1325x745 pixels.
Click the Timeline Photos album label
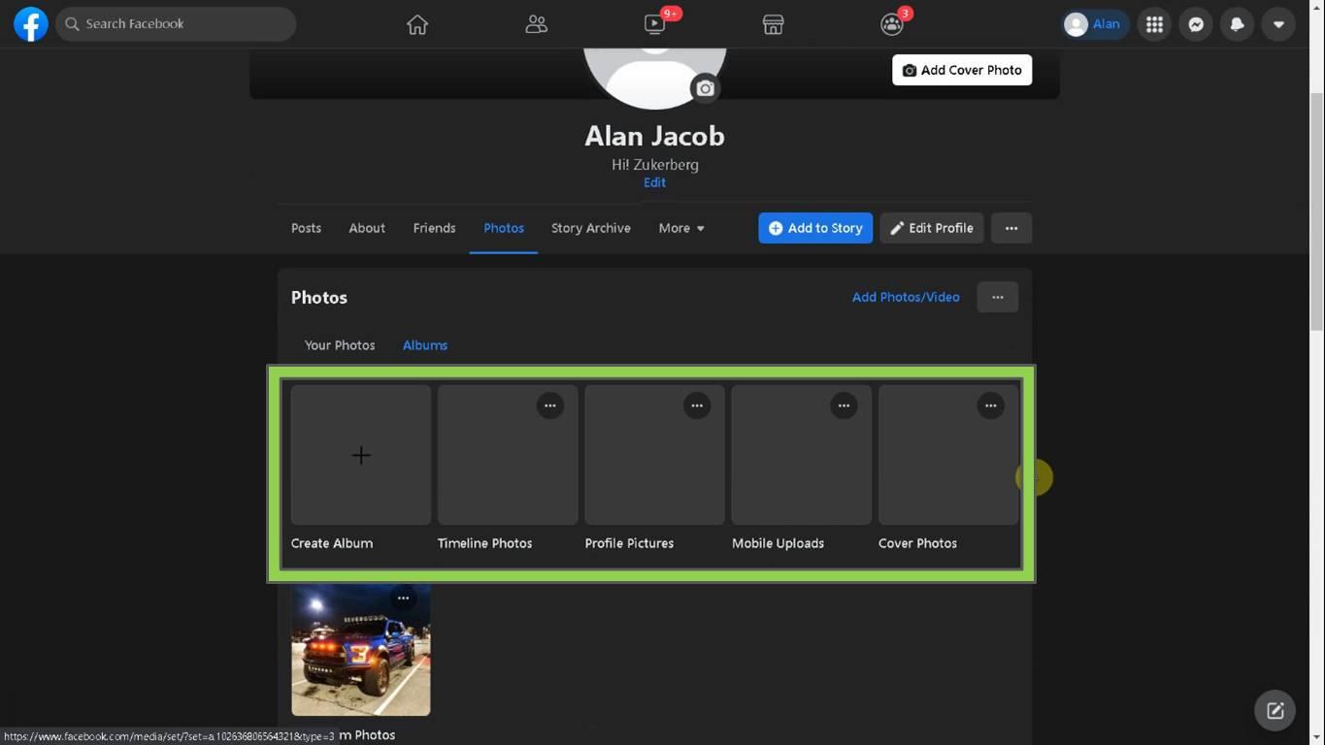(485, 543)
